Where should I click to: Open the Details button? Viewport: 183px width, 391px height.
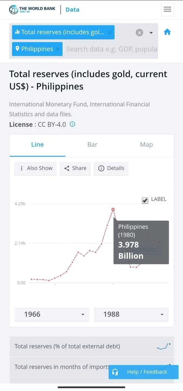click(111, 168)
